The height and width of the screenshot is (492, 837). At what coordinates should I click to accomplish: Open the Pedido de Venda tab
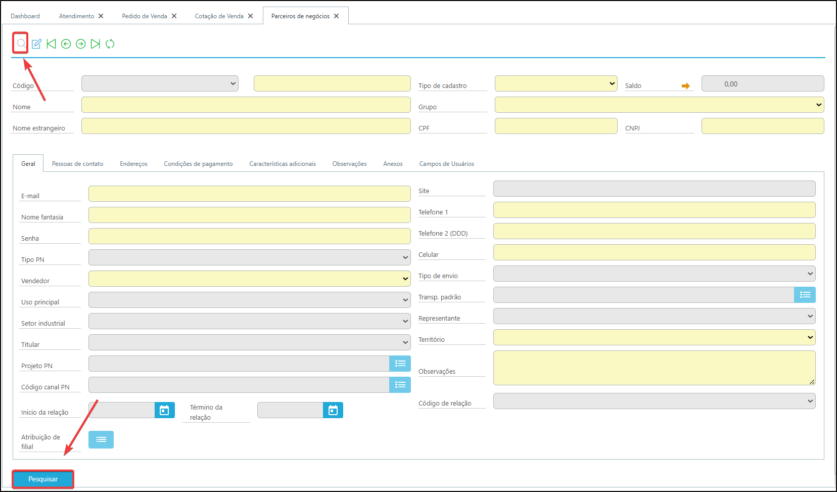click(x=144, y=16)
